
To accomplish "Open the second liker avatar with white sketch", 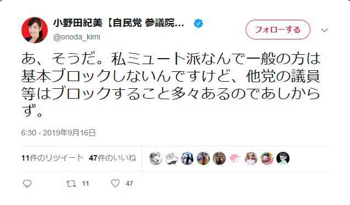I will pyautogui.click(x=171, y=158).
